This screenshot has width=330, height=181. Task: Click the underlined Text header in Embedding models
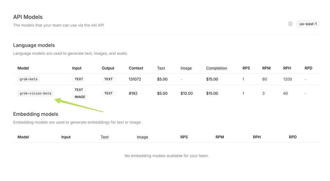click(105, 137)
